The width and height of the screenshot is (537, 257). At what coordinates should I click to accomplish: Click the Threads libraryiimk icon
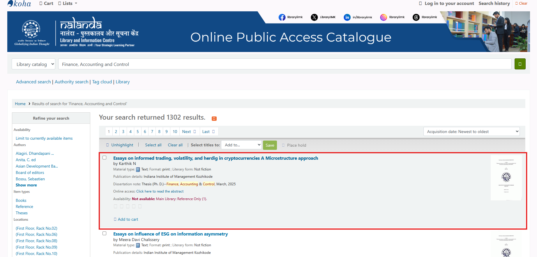point(416,17)
